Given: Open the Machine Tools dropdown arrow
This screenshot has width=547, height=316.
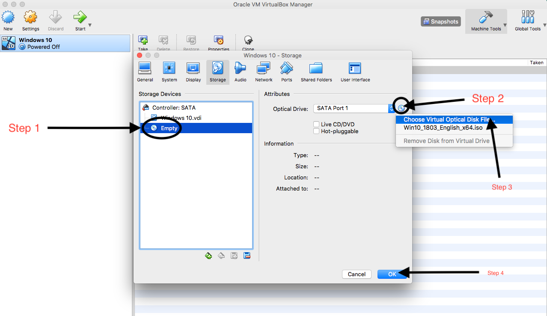Looking at the screenshot, I should (x=505, y=25).
